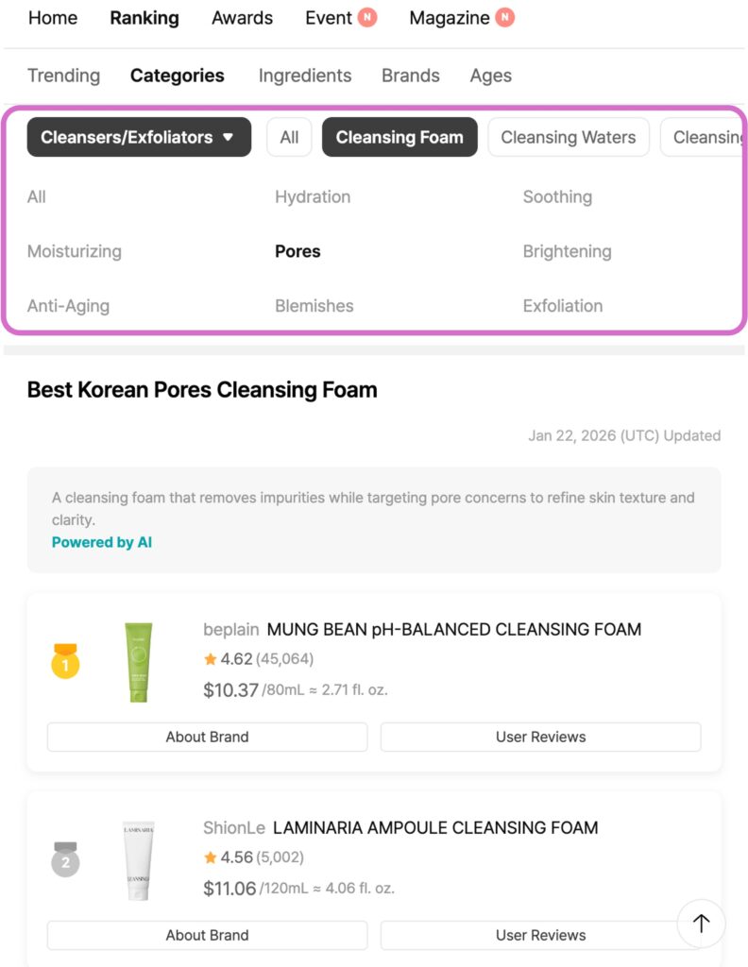
Task: Click the star icon beside the 4.56 rating
Action: (x=210, y=857)
